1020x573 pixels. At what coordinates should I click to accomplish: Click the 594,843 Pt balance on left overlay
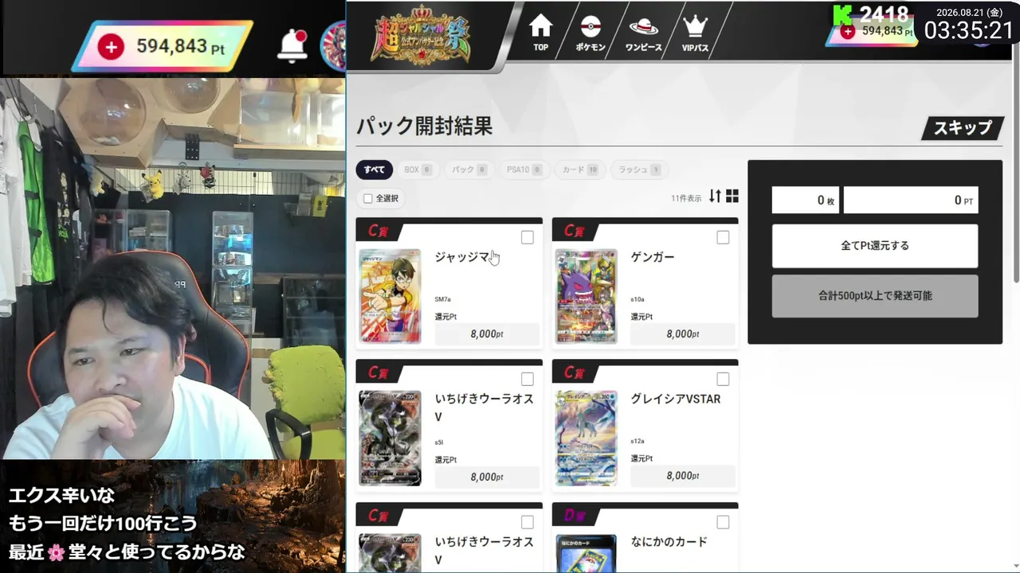180,47
